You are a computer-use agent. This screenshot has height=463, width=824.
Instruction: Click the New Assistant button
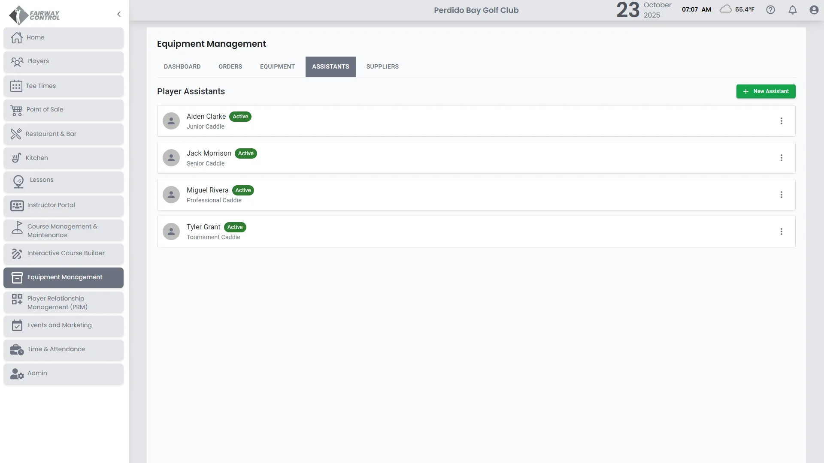pos(766,91)
